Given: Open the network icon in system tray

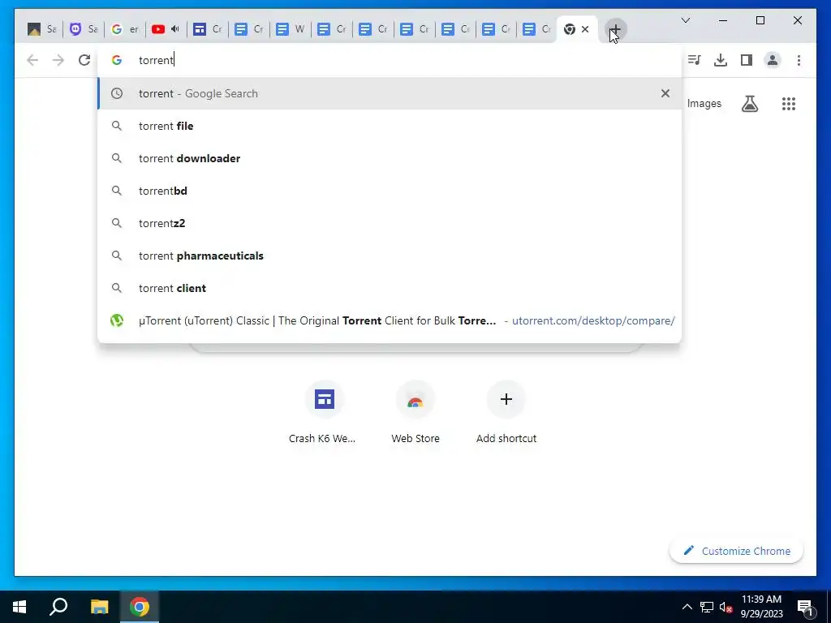Looking at the screenshot, I should [707, 607].
